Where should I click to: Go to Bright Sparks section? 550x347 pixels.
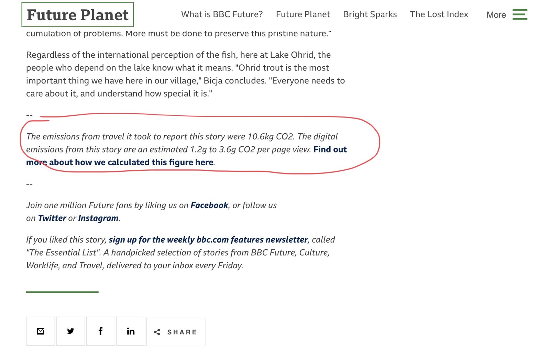[x=370, y=14]
